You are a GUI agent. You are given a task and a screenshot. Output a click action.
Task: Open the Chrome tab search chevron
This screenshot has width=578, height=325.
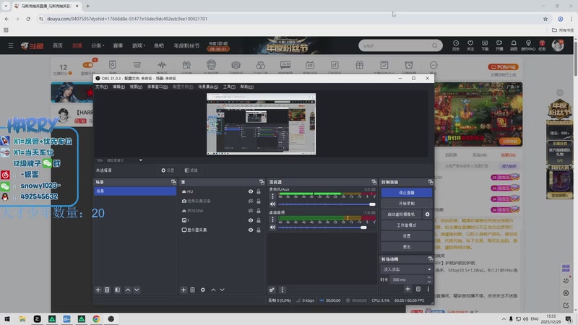[6, 6]
